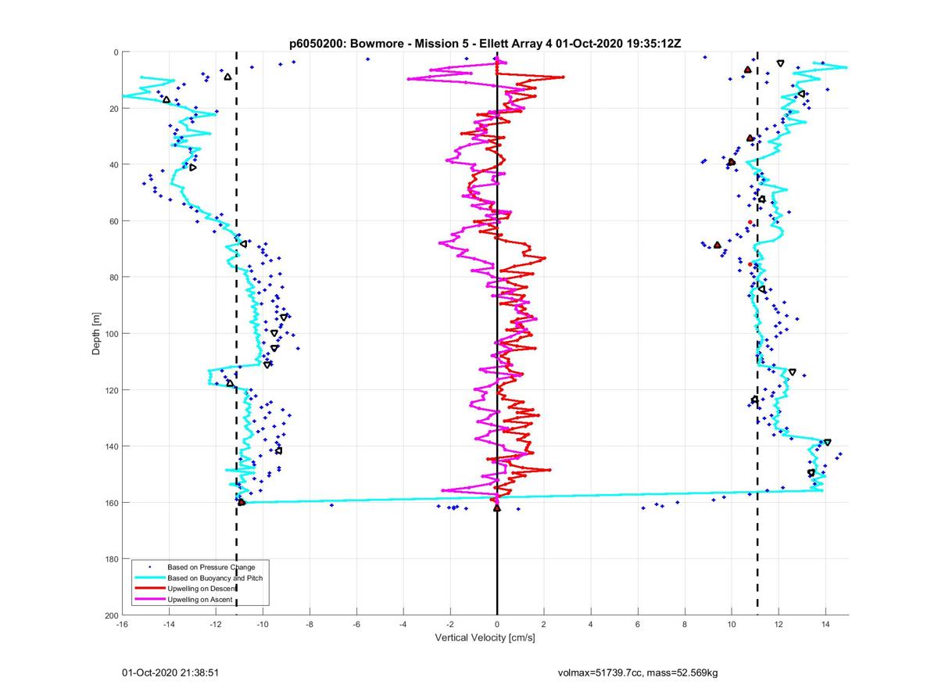Click x-axis tick label '4'

591,626
